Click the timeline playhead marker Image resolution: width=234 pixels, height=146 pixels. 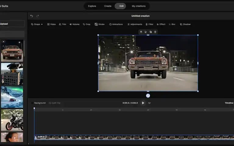click(34, 109)
